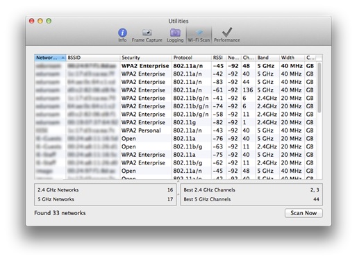The height and width of the screenshot is (261, 357).
Task: Select the Open 802.11a row RSSI -76
Action: point(175,139)
